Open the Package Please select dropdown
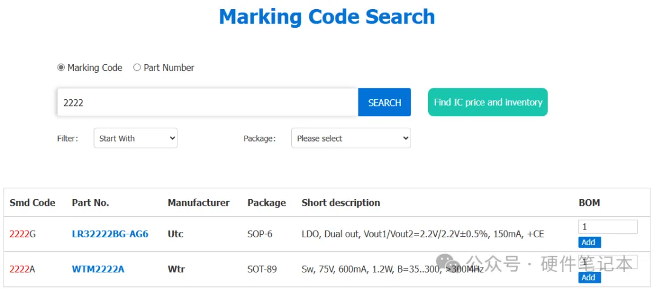 (351, 138)
